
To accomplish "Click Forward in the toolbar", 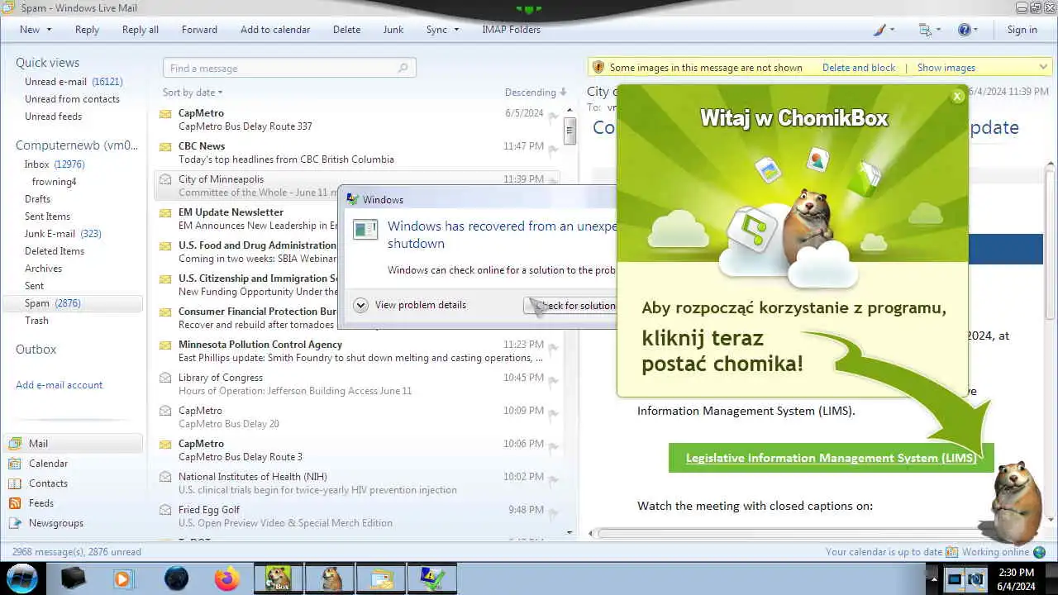I will tap(199, 30).
